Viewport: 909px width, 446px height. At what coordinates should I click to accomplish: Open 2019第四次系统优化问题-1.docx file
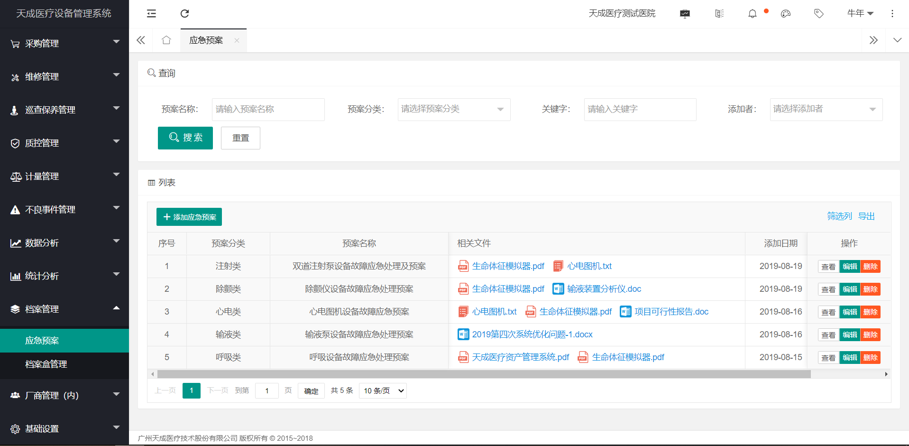pyautogui.click(x=532, y=334)
